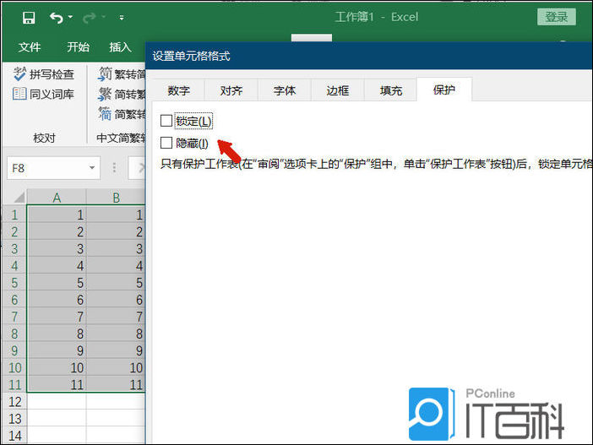
Task: Switch to the 填充 tab in dialog
Action: point(390,90)
